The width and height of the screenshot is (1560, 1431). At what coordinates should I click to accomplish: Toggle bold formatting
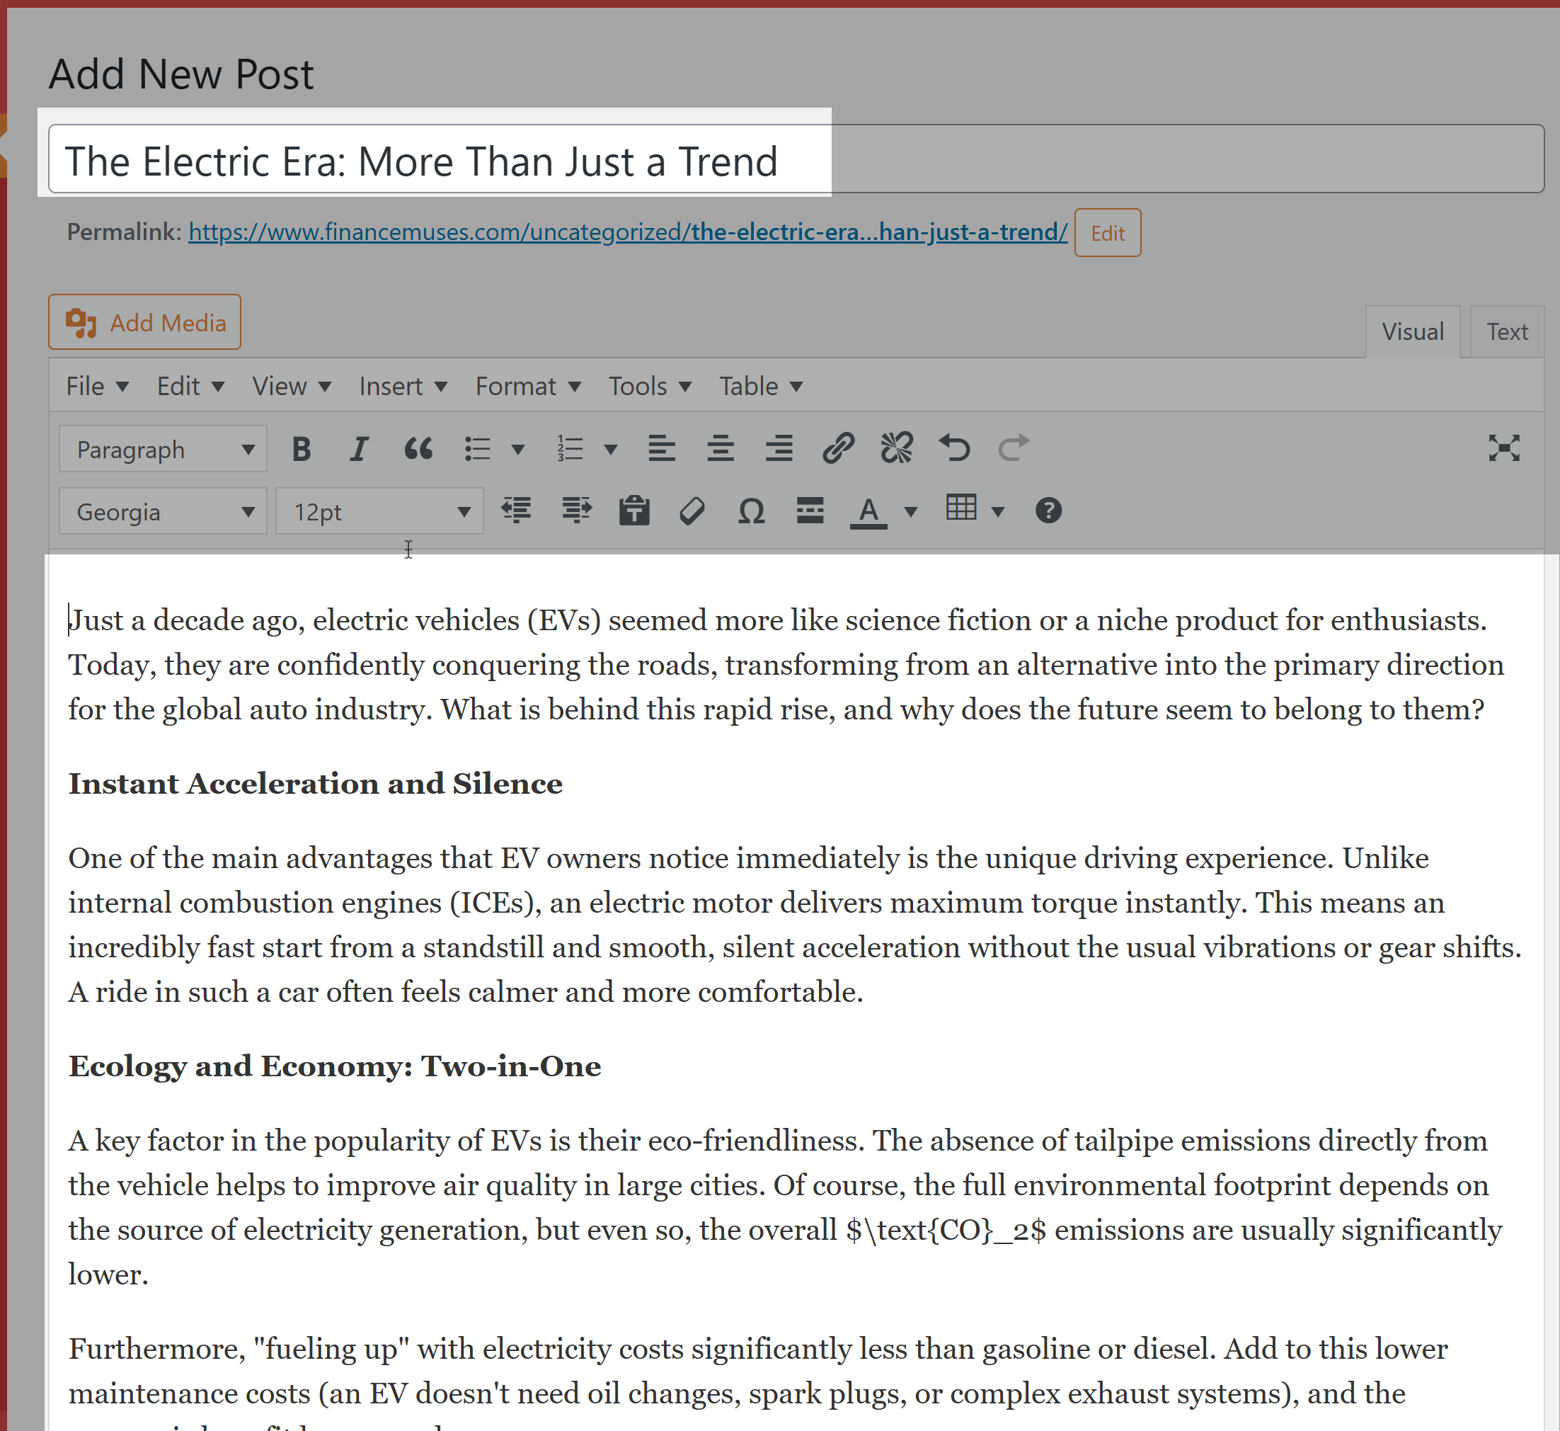pyautogui.click(x=301, y=448)
